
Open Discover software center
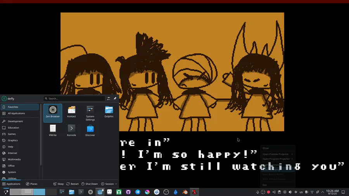click(90, 131)
